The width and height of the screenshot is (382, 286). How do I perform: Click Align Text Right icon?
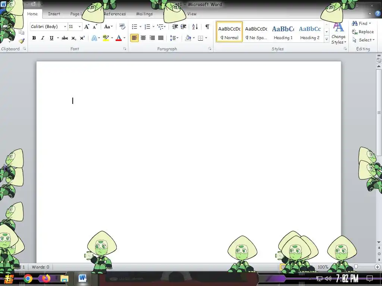pos(152,38)
